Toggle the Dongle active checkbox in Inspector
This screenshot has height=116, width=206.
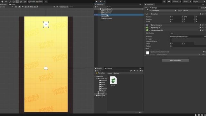(150, 8)
